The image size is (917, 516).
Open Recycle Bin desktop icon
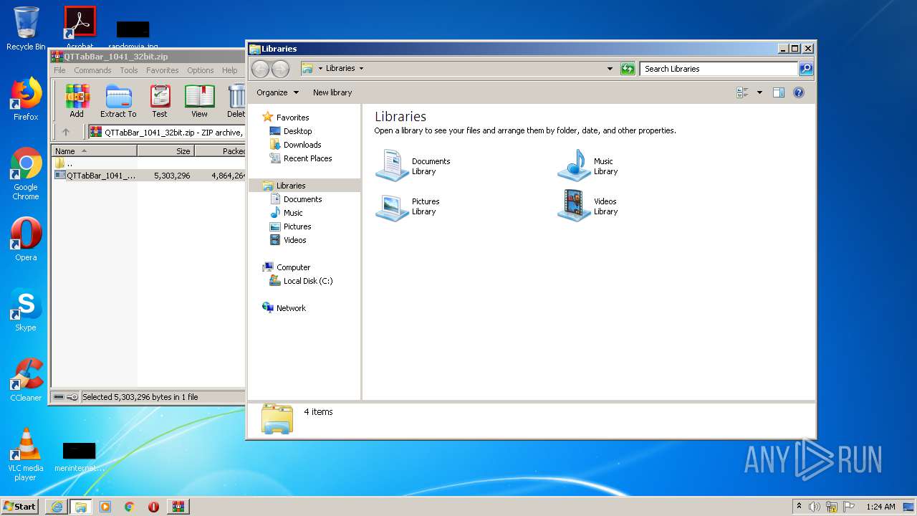26,29
